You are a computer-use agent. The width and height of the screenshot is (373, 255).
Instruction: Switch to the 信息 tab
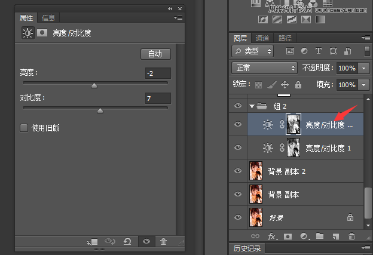[x=48, y=18]
